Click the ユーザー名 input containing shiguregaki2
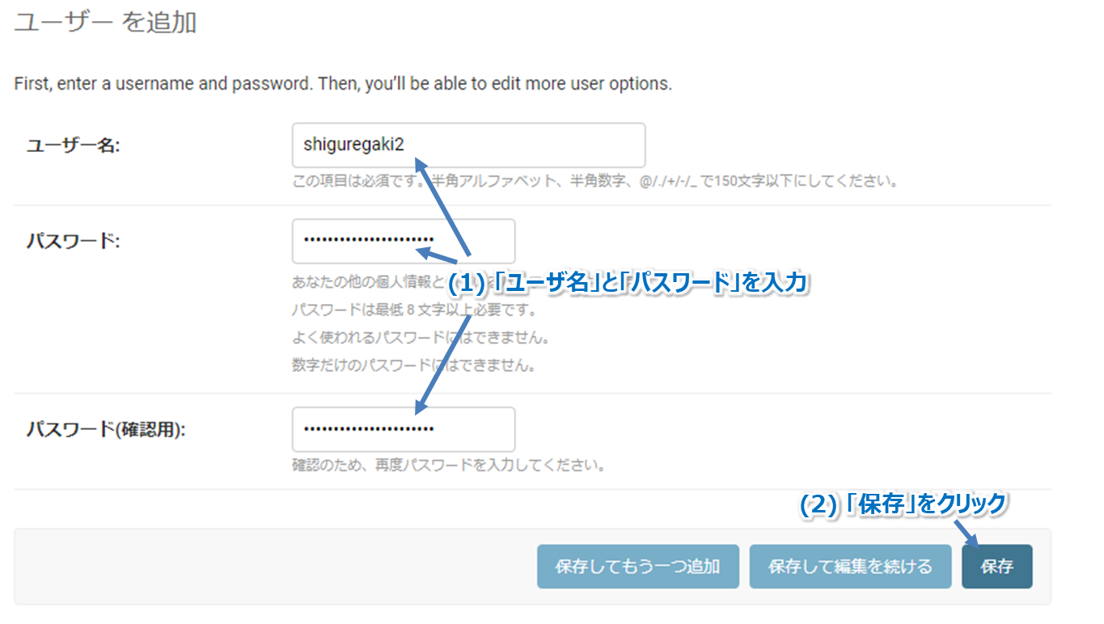This screenshot has width=1104, height=624. pos(468,145)
